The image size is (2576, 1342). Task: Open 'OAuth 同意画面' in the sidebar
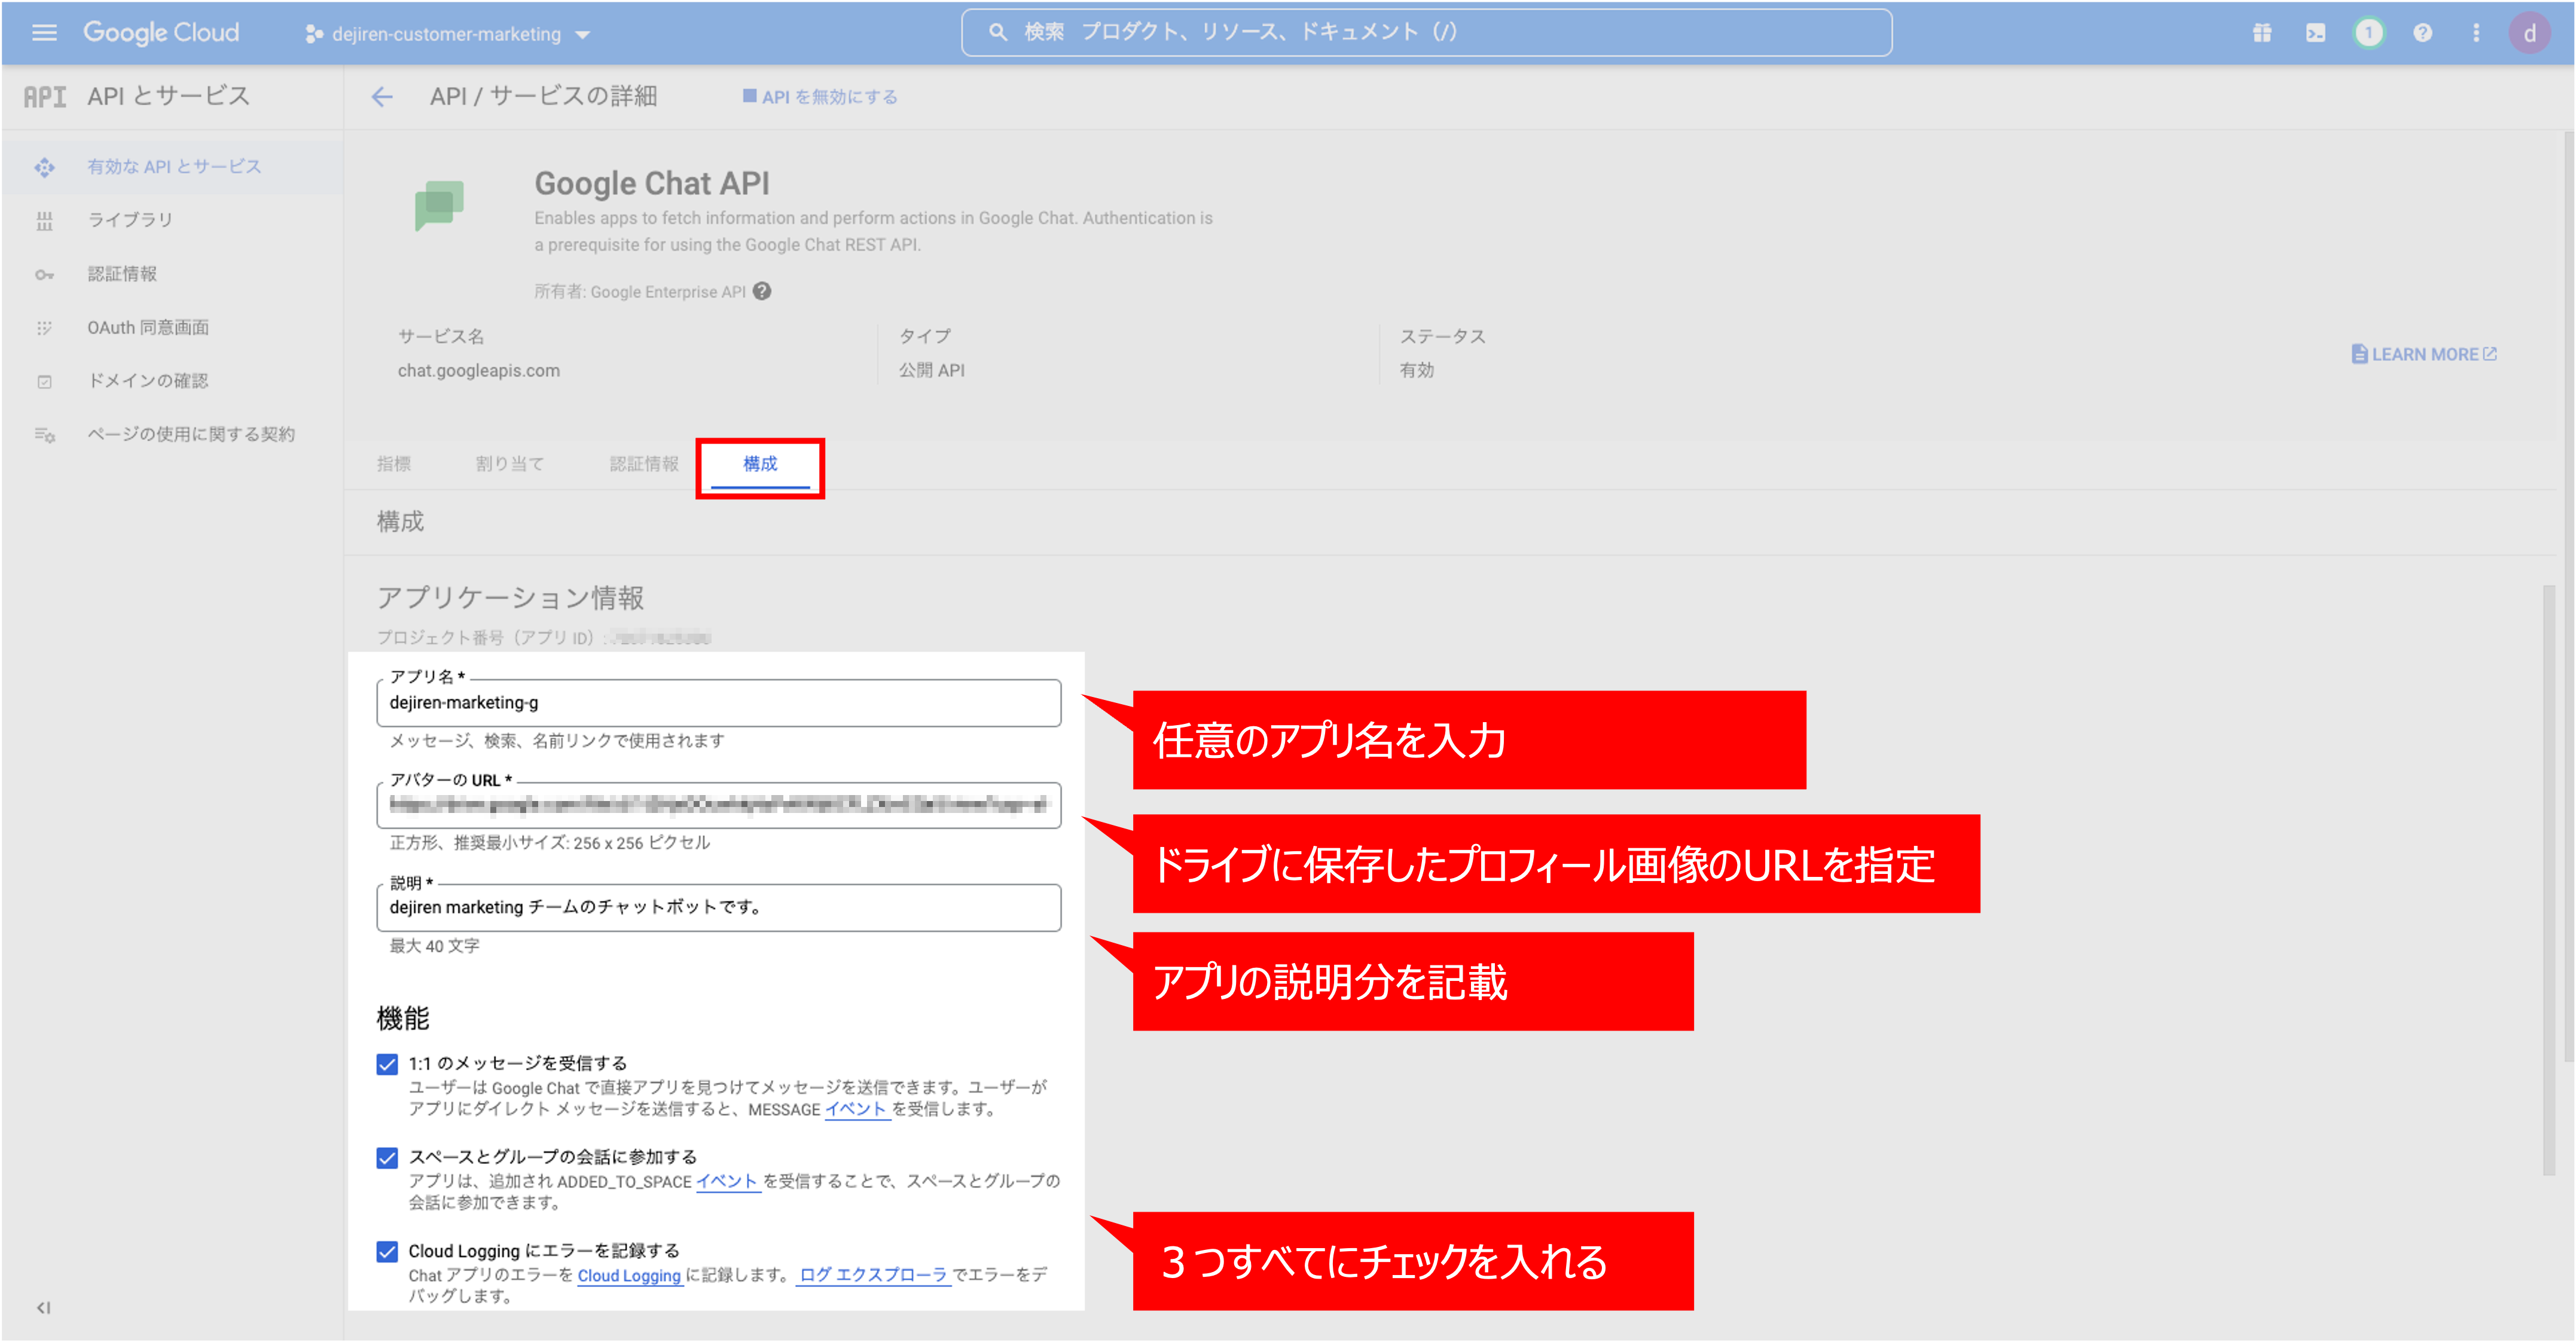pos(173,327)
